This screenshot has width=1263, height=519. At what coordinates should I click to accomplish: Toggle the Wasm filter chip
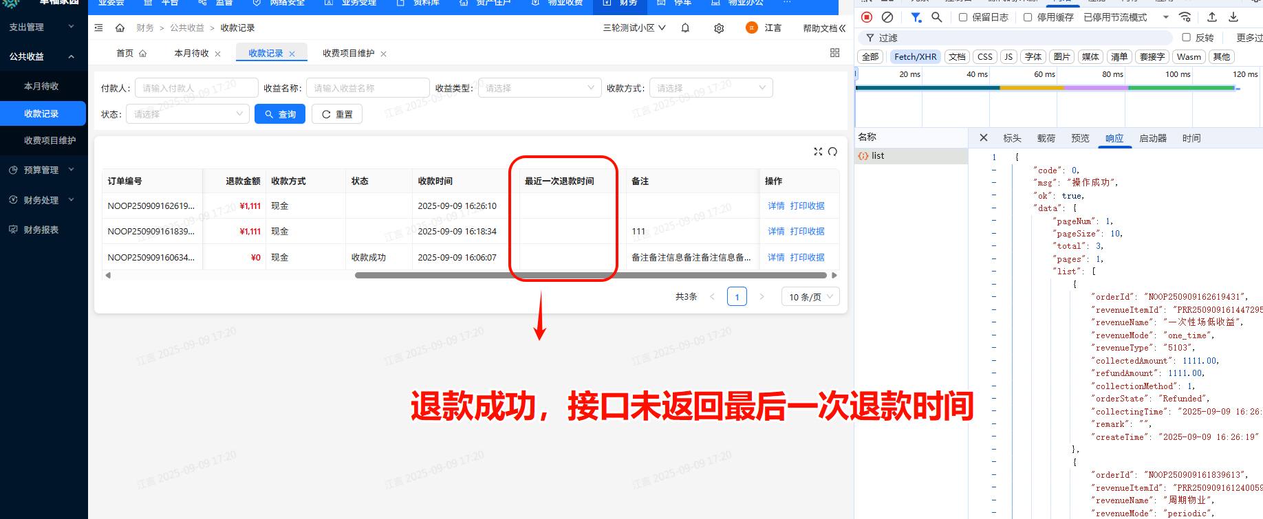[1189, 57]
